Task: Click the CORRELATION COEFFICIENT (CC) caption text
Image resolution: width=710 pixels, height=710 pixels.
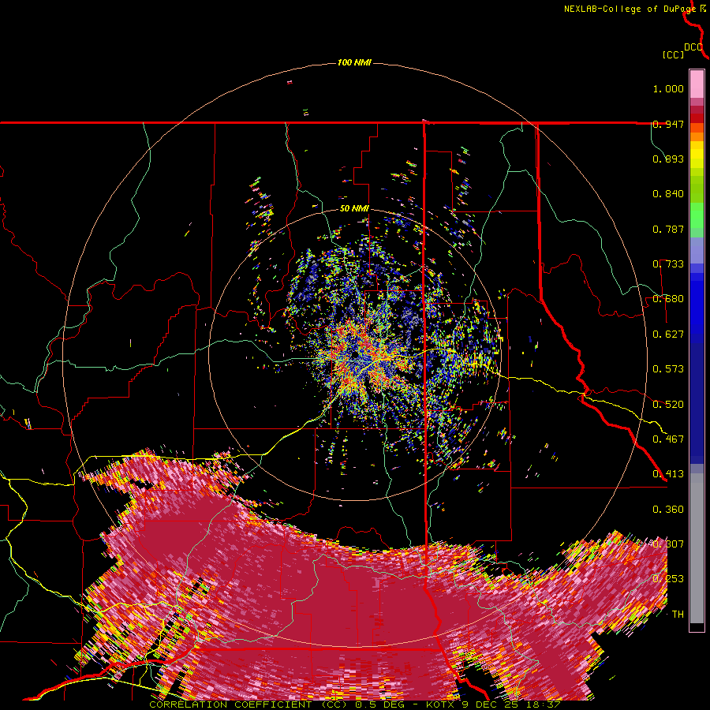Action: (247, 704)
